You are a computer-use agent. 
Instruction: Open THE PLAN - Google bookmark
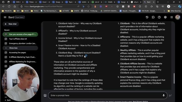[147, 11]
